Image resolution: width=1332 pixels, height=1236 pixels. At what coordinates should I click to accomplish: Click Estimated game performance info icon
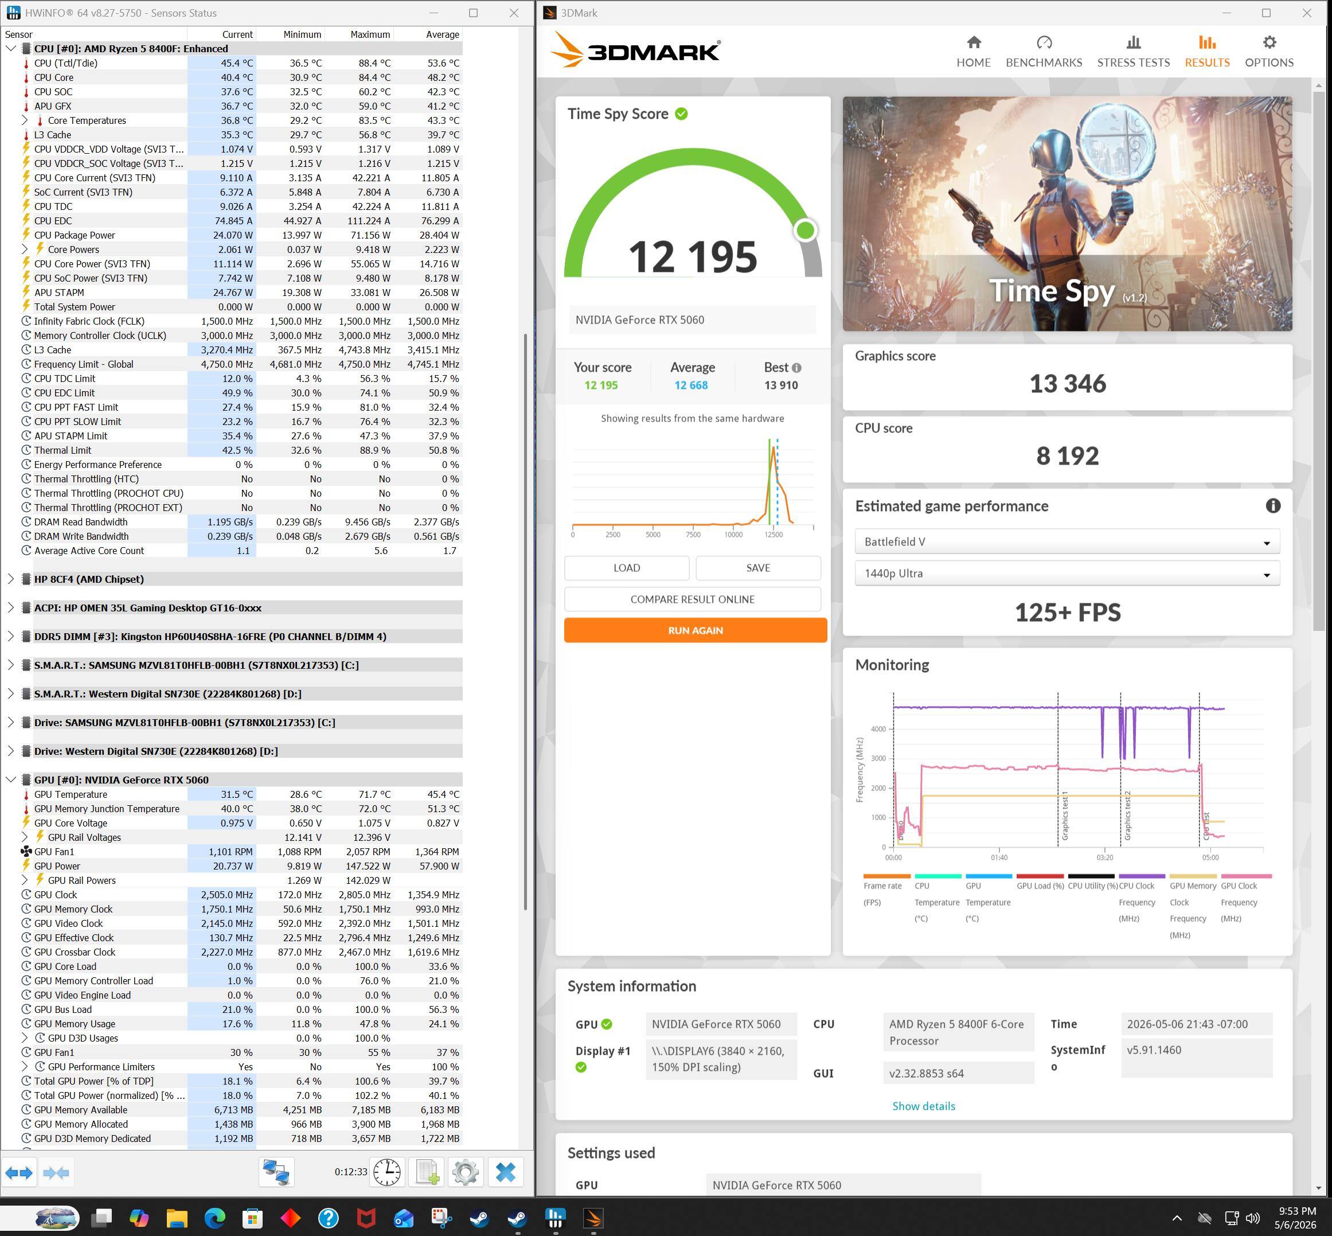pos(1272,506)
